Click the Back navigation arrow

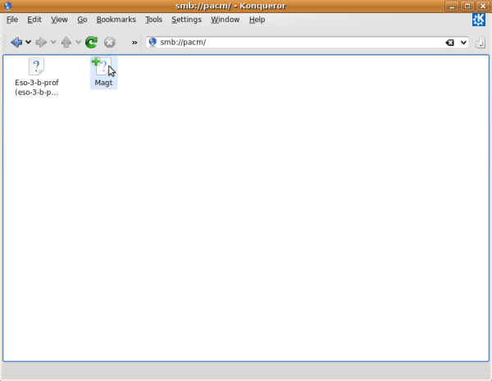coord(16,42)
